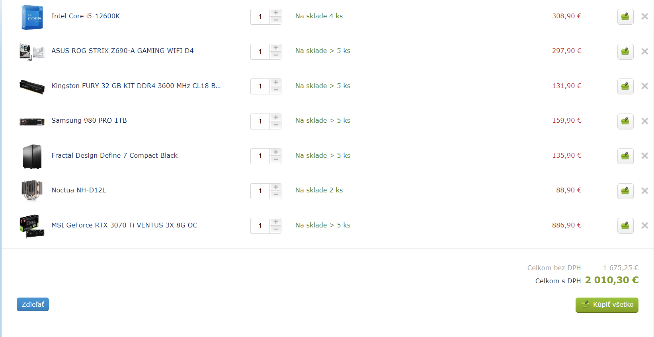Remove Fractal Design Define 7 from list
Image resolution: width=654 pixels, height=337 pixels.
click(644, 156)
